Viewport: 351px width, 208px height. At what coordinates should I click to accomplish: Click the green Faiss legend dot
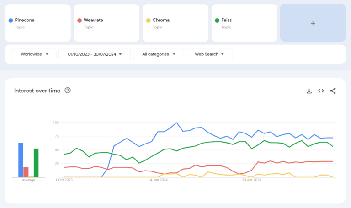click(217, 21)
